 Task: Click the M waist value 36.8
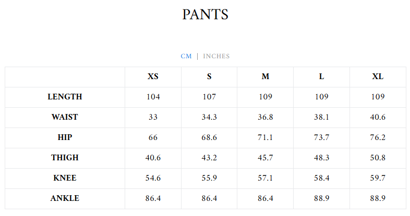[x=266, y=117]
